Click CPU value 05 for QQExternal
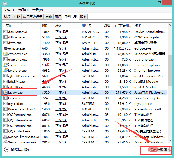 click(107, 115)
